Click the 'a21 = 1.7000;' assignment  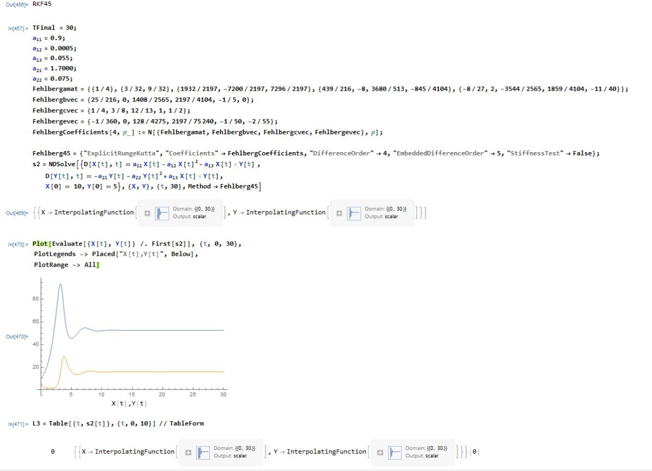point(54,68)
